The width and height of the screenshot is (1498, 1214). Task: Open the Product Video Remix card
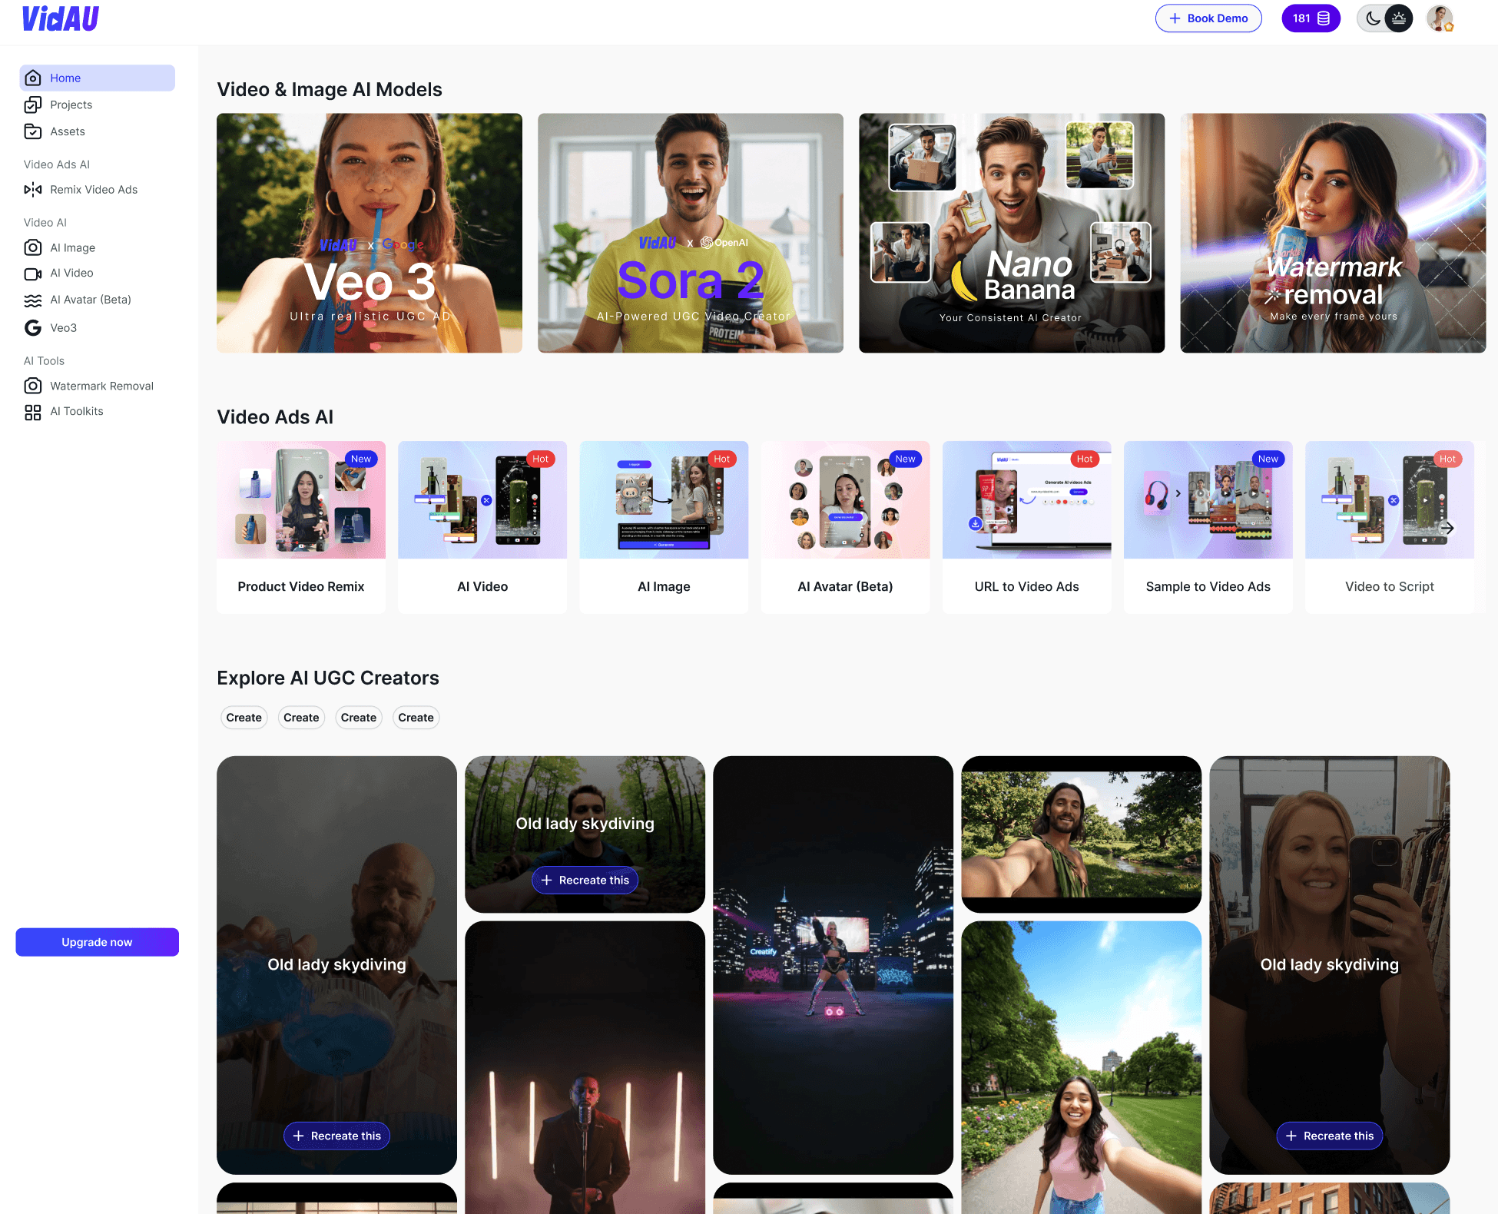coord(301,527)
